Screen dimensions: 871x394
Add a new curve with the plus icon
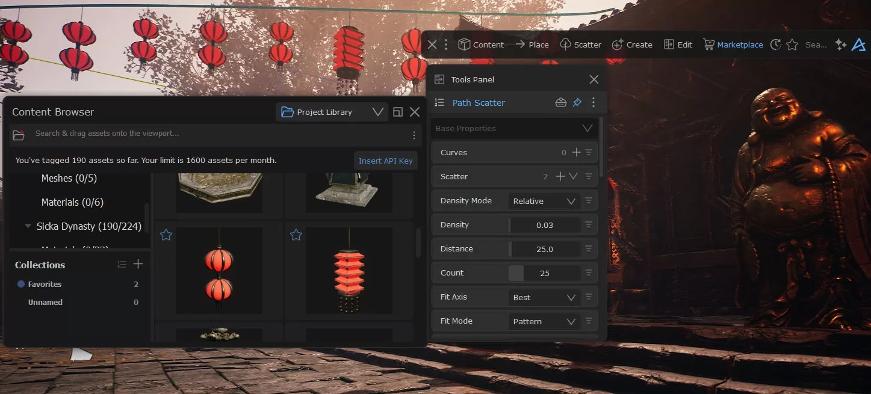(x=576, y=153)
